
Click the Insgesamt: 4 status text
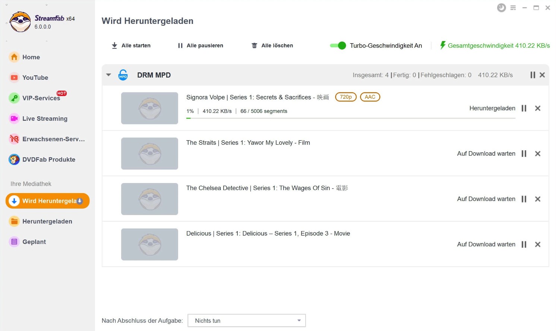point(370,75)
